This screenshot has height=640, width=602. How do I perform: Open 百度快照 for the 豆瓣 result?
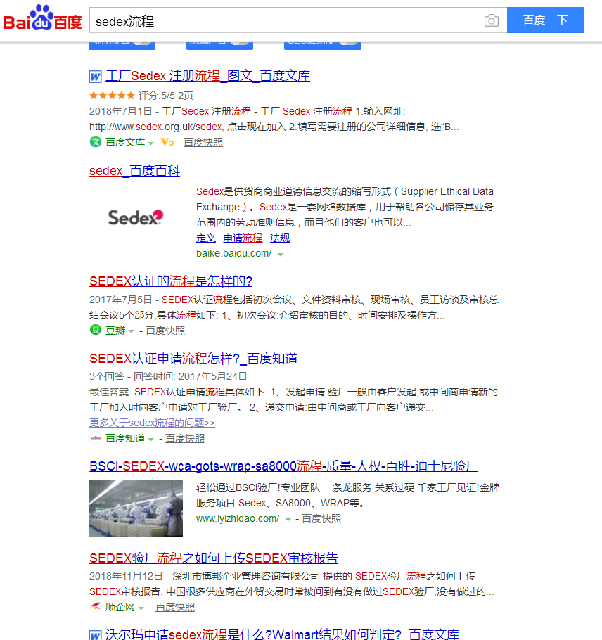[165, 331]
